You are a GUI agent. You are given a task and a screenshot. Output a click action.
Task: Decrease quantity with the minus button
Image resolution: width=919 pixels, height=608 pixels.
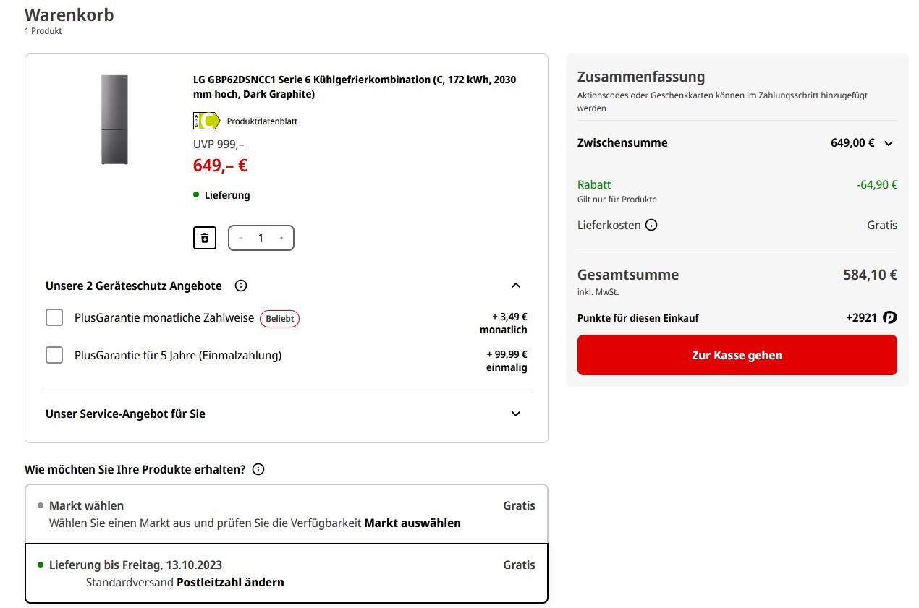coord(241,238)
